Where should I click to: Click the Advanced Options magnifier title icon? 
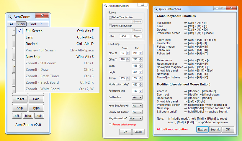106,6
